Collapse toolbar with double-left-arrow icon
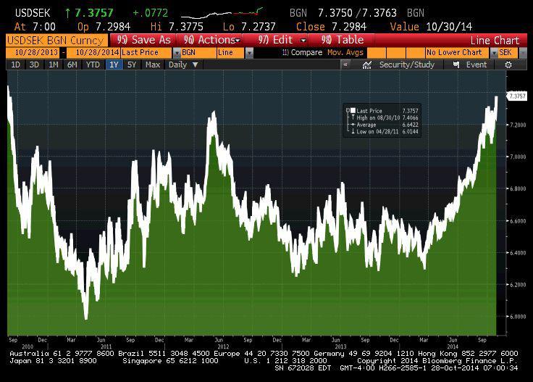Viewport: 533px width, 382px height. 345,65
